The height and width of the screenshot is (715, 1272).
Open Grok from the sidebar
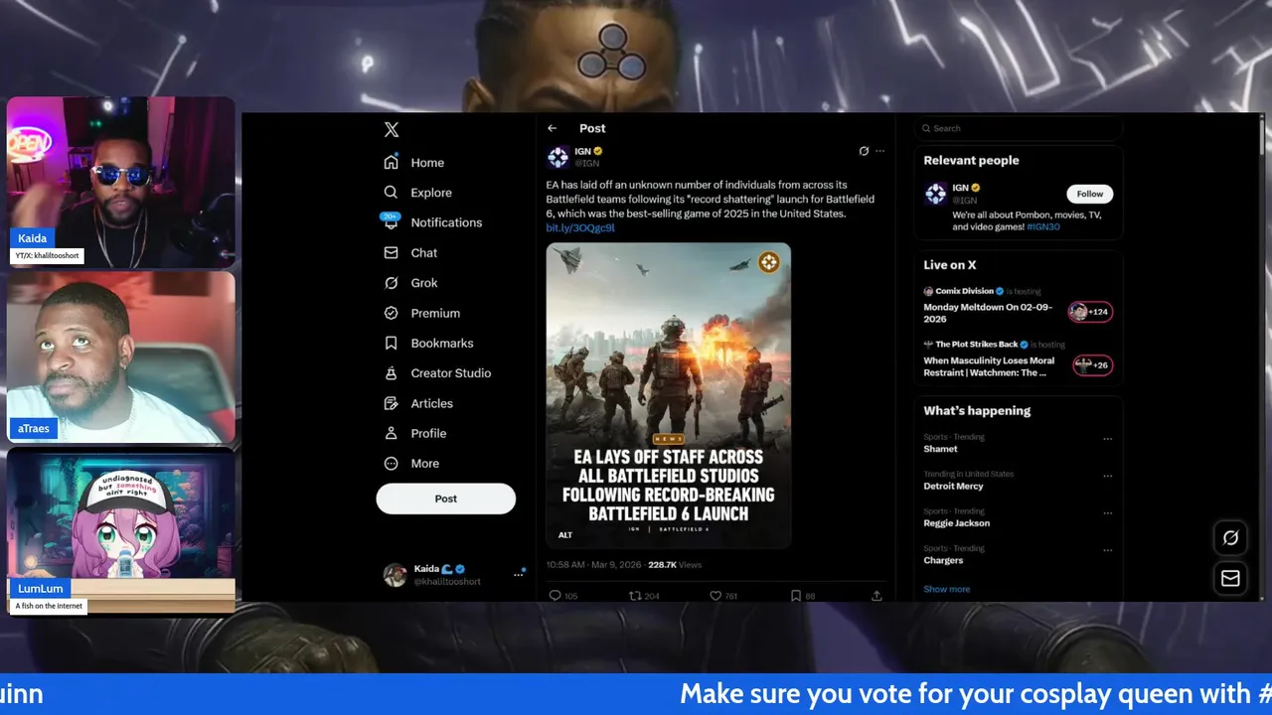coord(410,283)
